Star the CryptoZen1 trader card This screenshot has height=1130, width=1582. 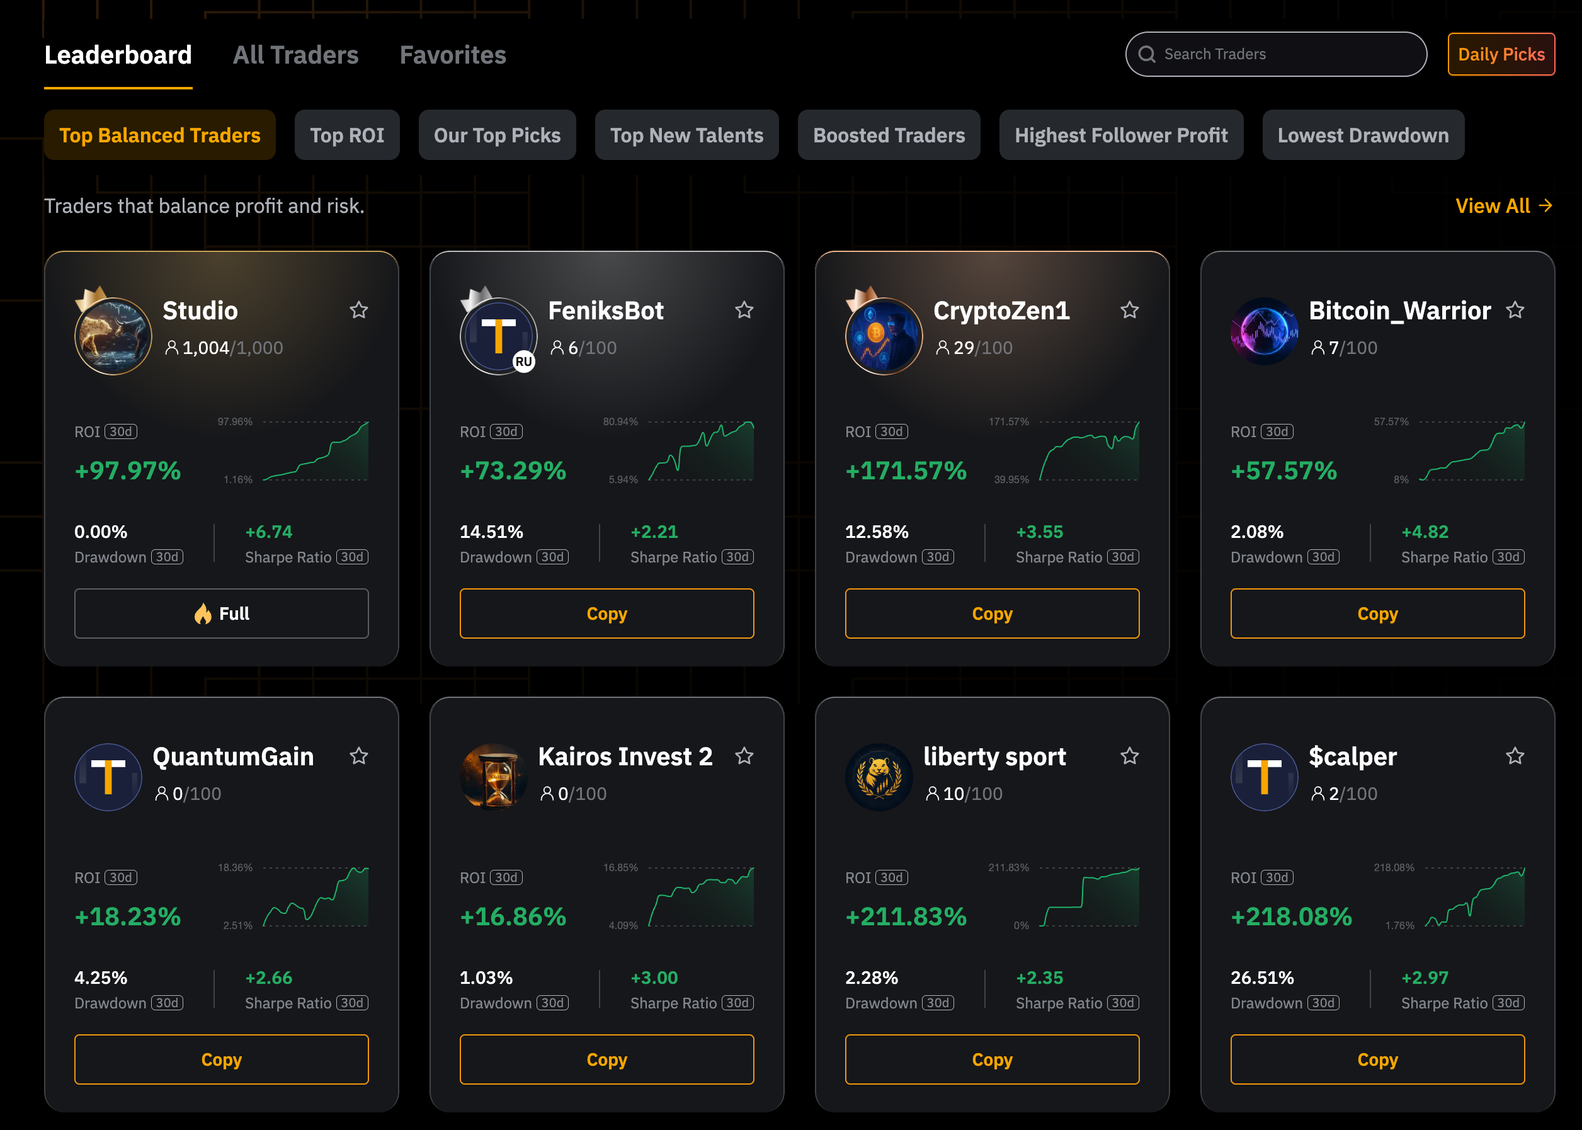coord(1130,311)
